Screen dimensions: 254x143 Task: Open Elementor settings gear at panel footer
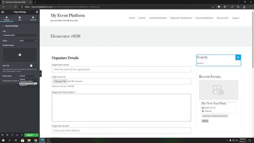pos(2,135)
